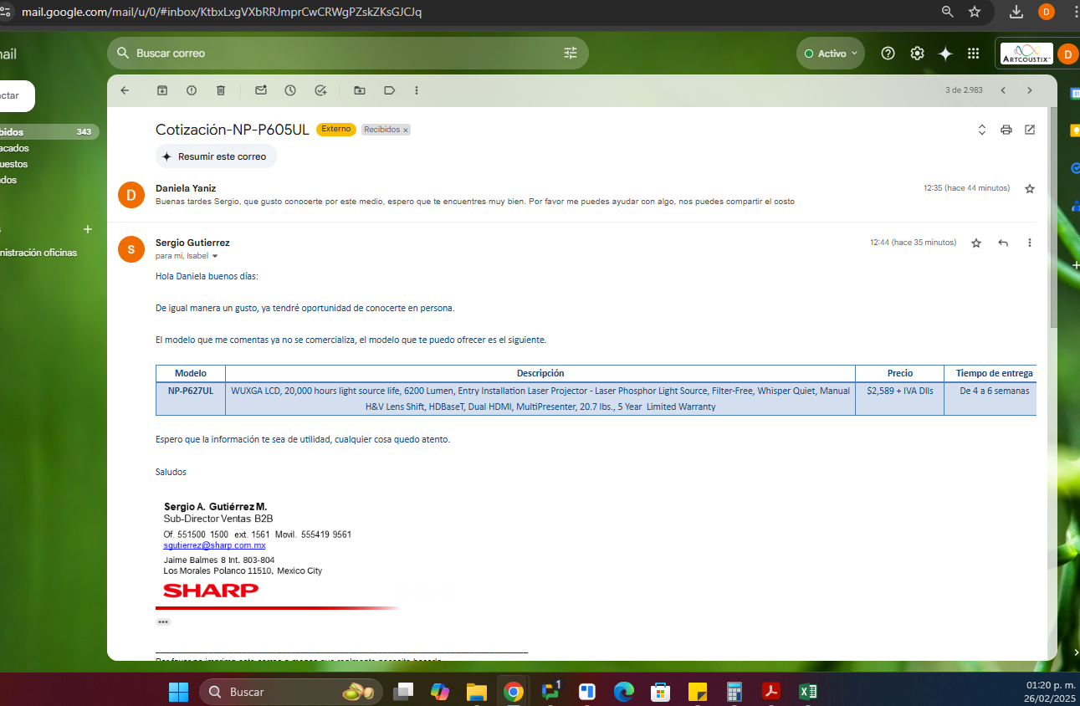The image size is (1080, 706).
Task: Open the Keep side panel
Action: click(1074, 130)
